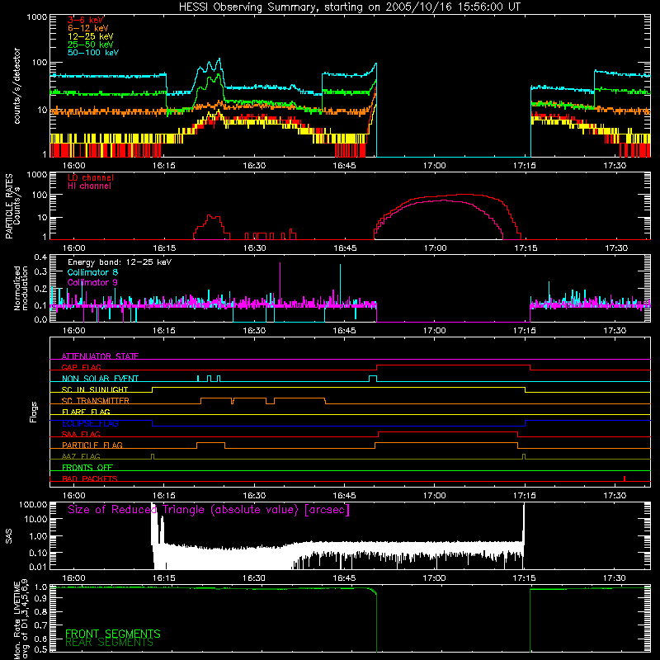The width and height of the screenshot is (660, 660).
Task: Select the green 25-50 keV legend entry
Action: (x=91, y=45)
